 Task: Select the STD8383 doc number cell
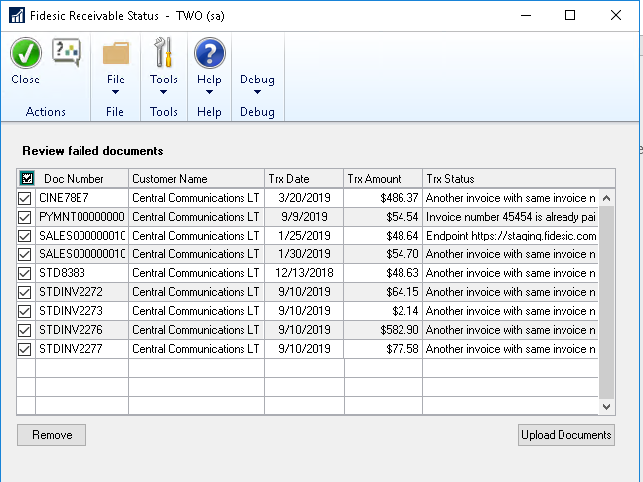[82, 273]
